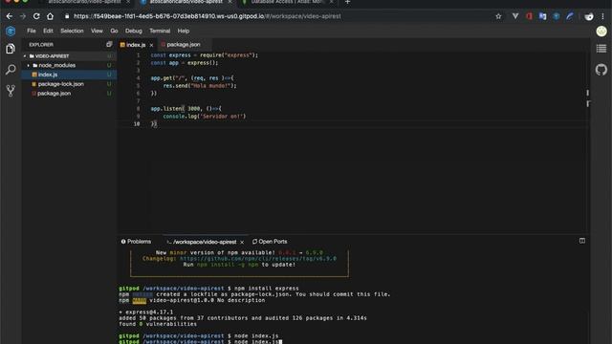Viewport: 612px width, 344px height.
Task: Open the Go menu
Action: point(114,31)
